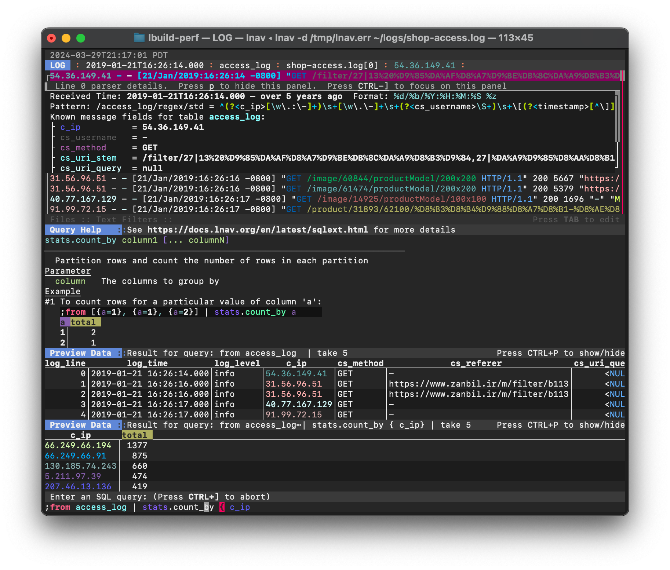Click the access_log table name in parser details
This screenshot has width=670, height=570.
click(234, 117)
